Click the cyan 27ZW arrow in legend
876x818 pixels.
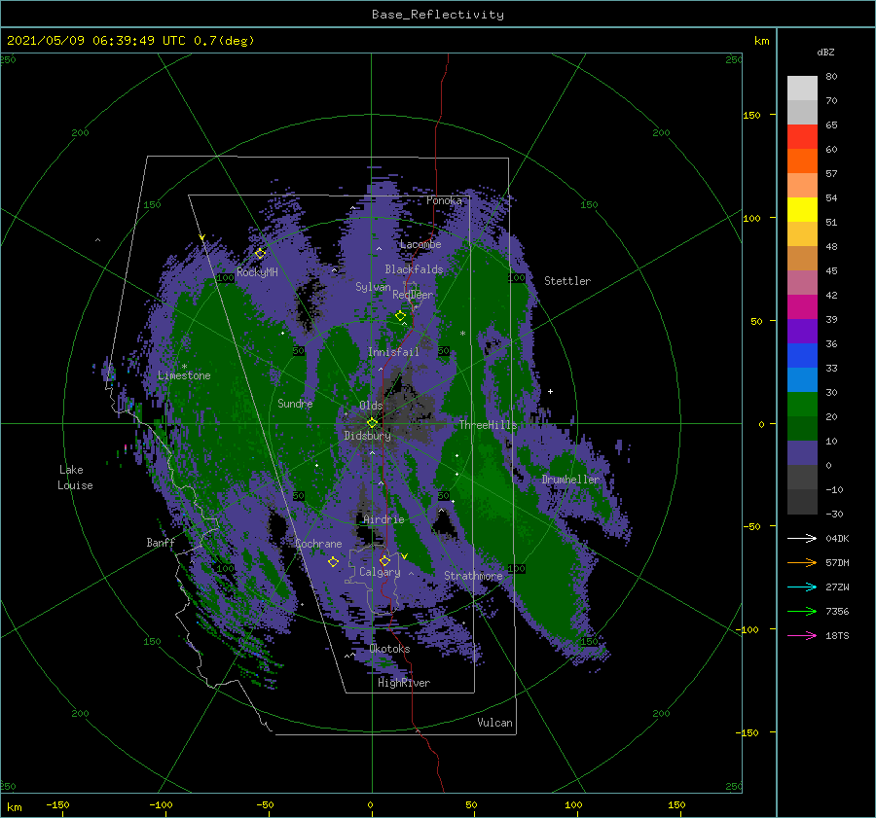(802, 587)
